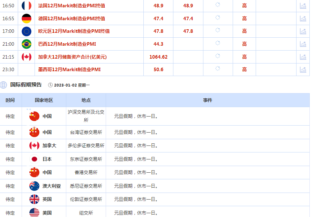This screenshot has height=217, width=315.
Task: Open 加拿大12月储备资产合计(亿美元) link
Action: click(x=72, y=57)
